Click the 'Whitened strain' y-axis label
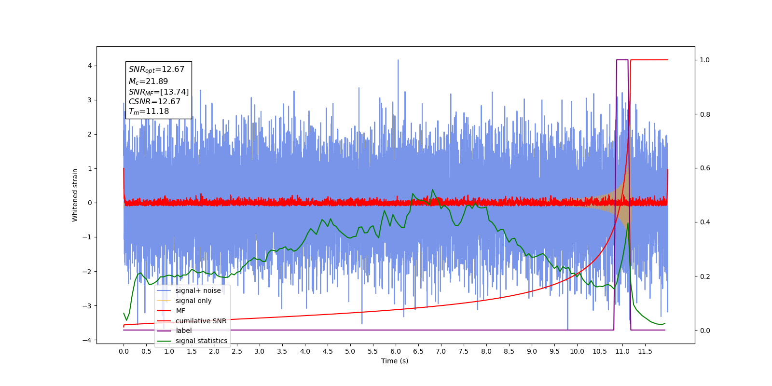 tap(75, 195)
